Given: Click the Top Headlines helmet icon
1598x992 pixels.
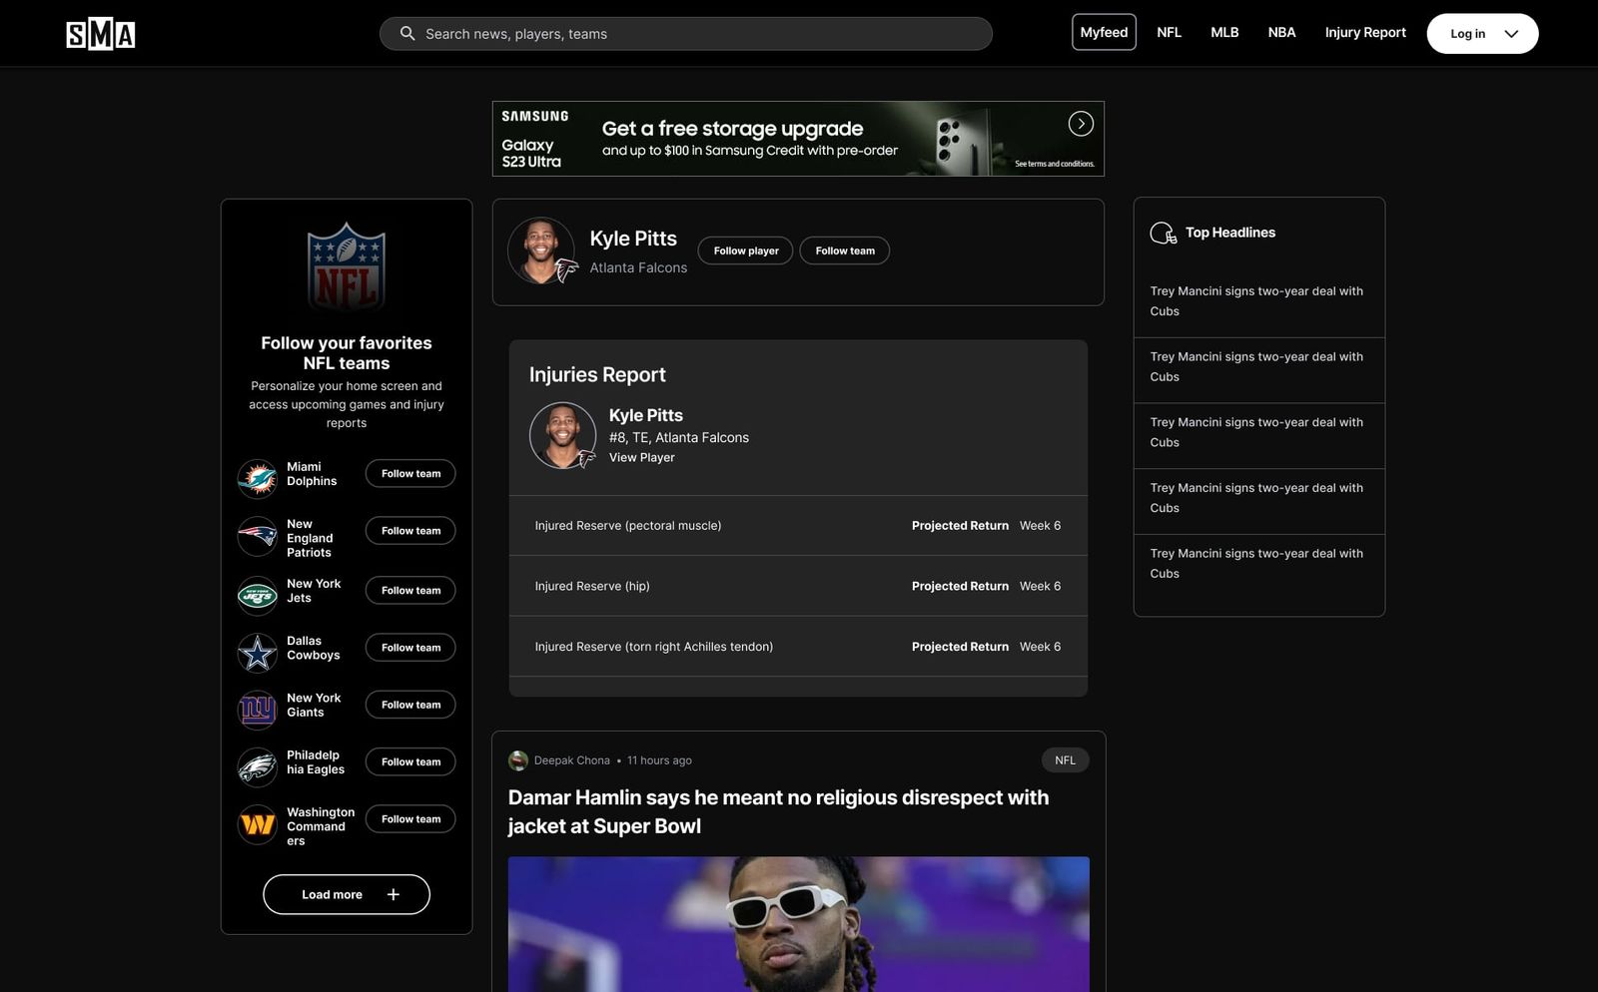Looking at the screenshot, I should (1164, 233).
